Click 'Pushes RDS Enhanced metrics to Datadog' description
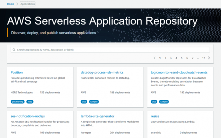The height and width of the screenshot is (138, 221). point(105,78)
